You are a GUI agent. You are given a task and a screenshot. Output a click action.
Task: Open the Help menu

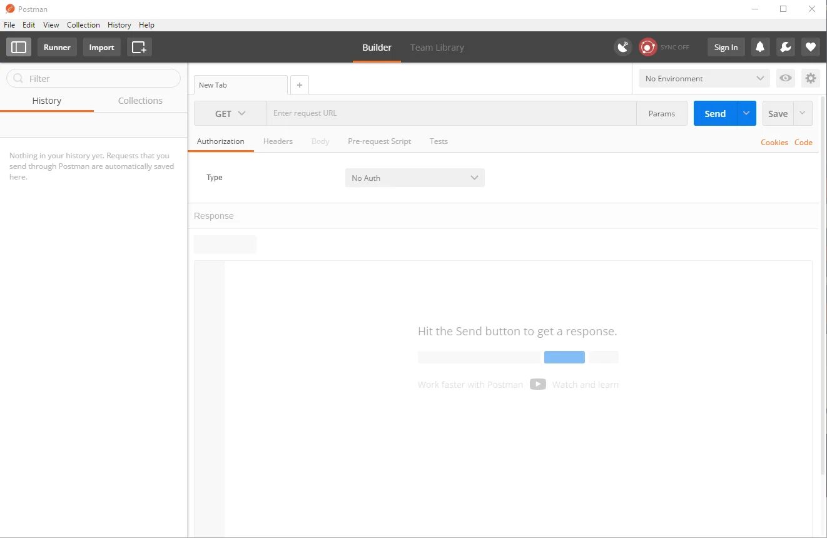[146, 25]
